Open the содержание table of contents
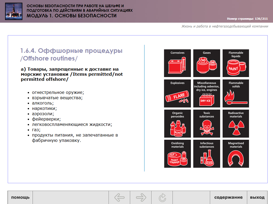Image resolution: width=273 pixels, height=204 pixels. pos(228,198)
